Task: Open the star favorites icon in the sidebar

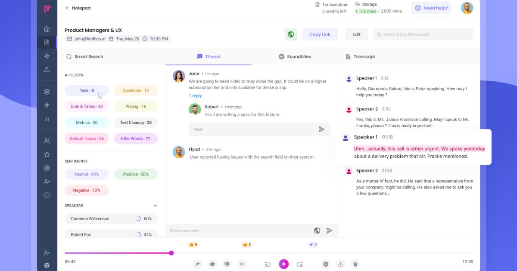Action: pos(47,154)
